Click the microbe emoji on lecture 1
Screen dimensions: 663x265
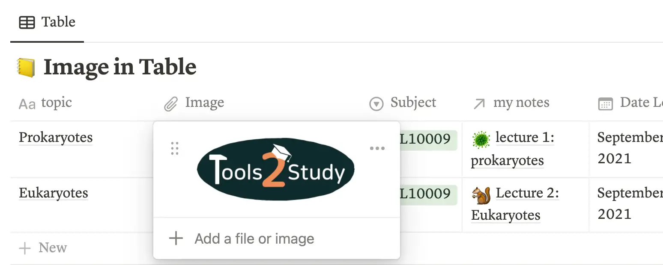pyautogui.click(x=481, y=138)
